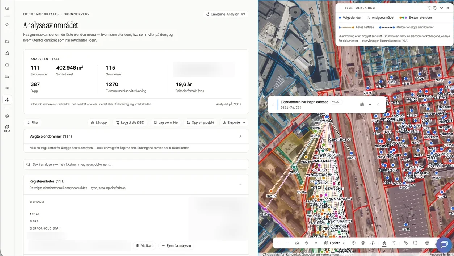
Task: Grab the Tegnforklaring panel drag handle
Action: click(x=340, y=8)
